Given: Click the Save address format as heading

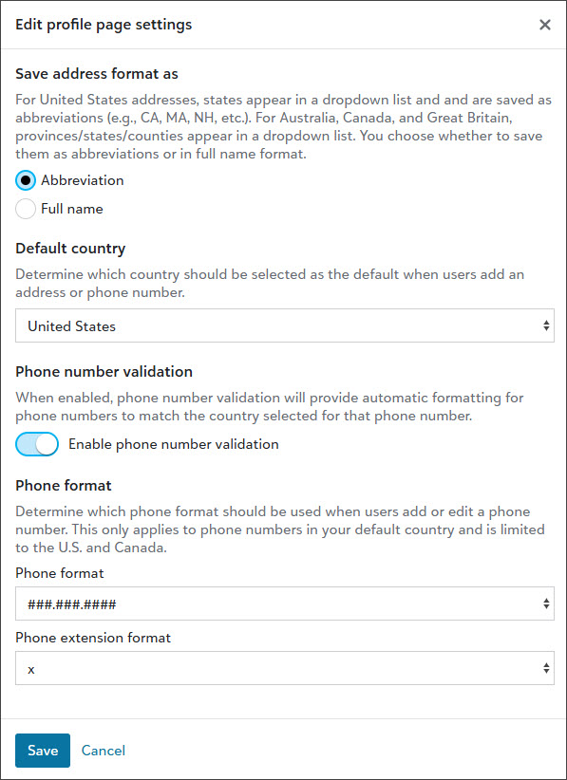Looking at the screenshot, I should [96, 73].
